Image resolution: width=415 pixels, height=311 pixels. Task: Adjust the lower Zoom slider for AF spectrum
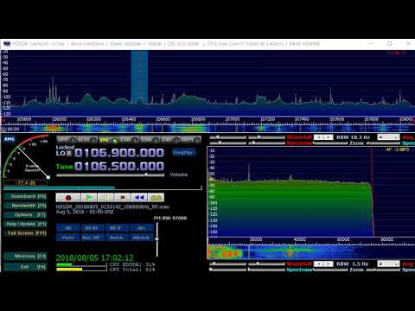pyautogui.click(x=330, y=270)
